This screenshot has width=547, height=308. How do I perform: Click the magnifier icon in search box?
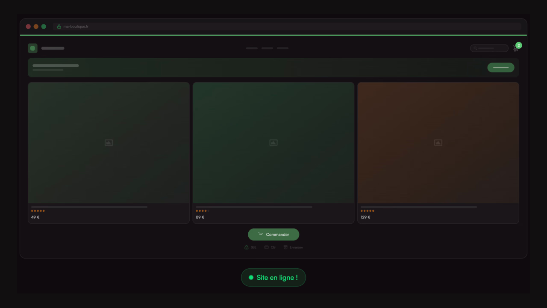pyautogui.click(x=475, y=48)
